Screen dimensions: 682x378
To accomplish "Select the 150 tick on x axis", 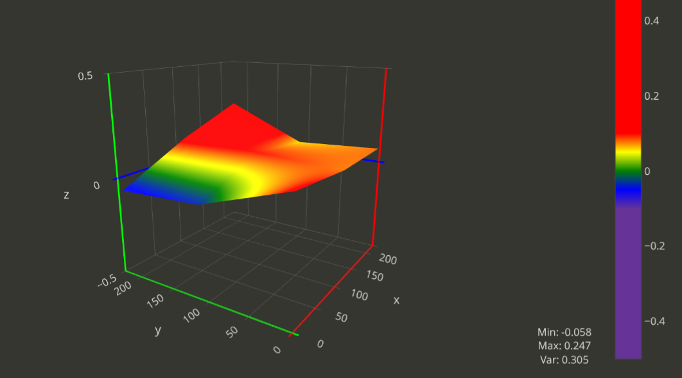I will (x=374, y=276).
